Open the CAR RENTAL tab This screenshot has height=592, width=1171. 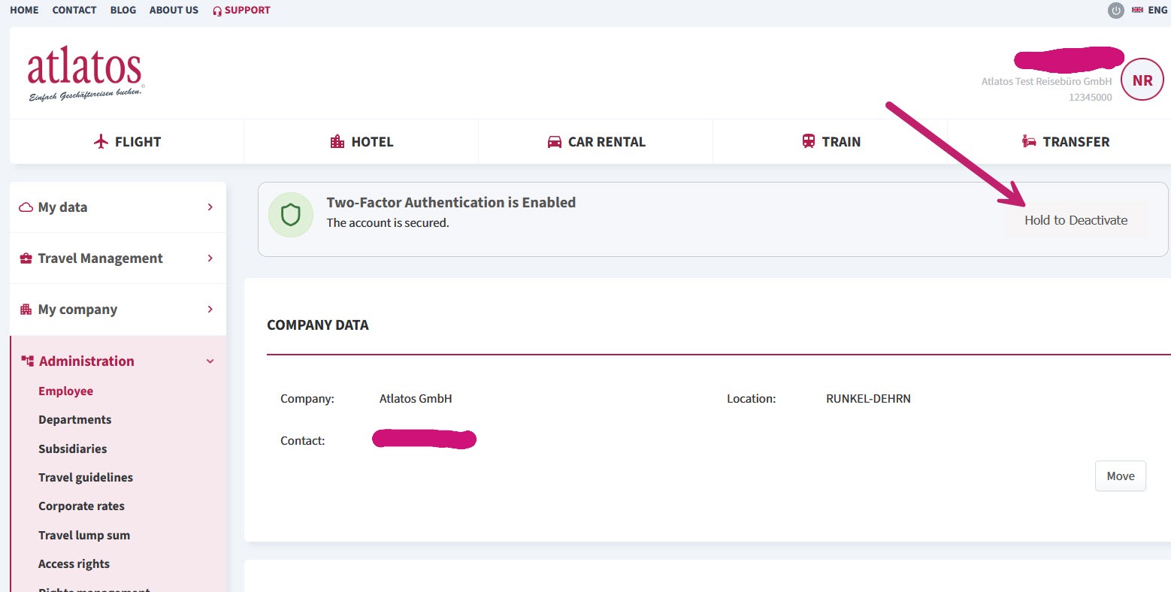point(596,141)
